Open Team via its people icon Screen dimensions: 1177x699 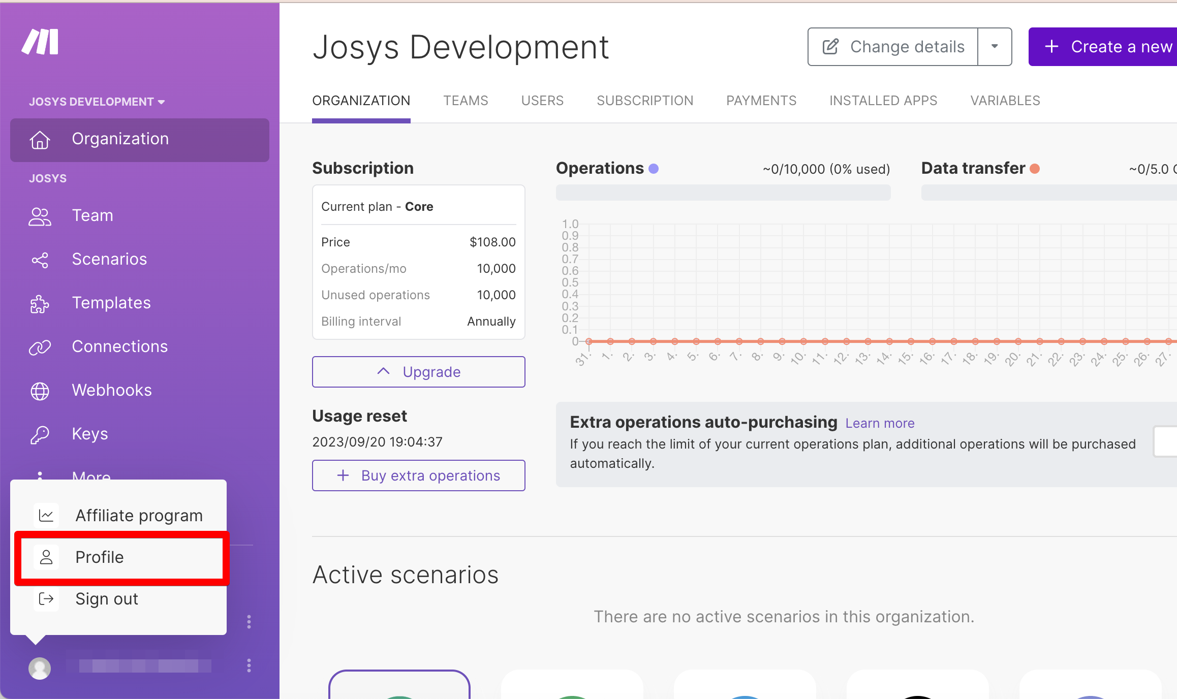(x=40, y=216)
